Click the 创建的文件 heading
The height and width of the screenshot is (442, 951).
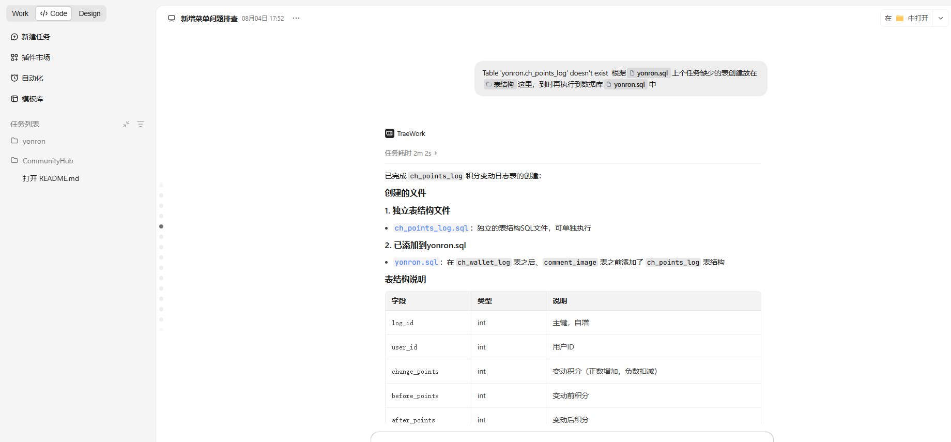click(x=405, y=193)
